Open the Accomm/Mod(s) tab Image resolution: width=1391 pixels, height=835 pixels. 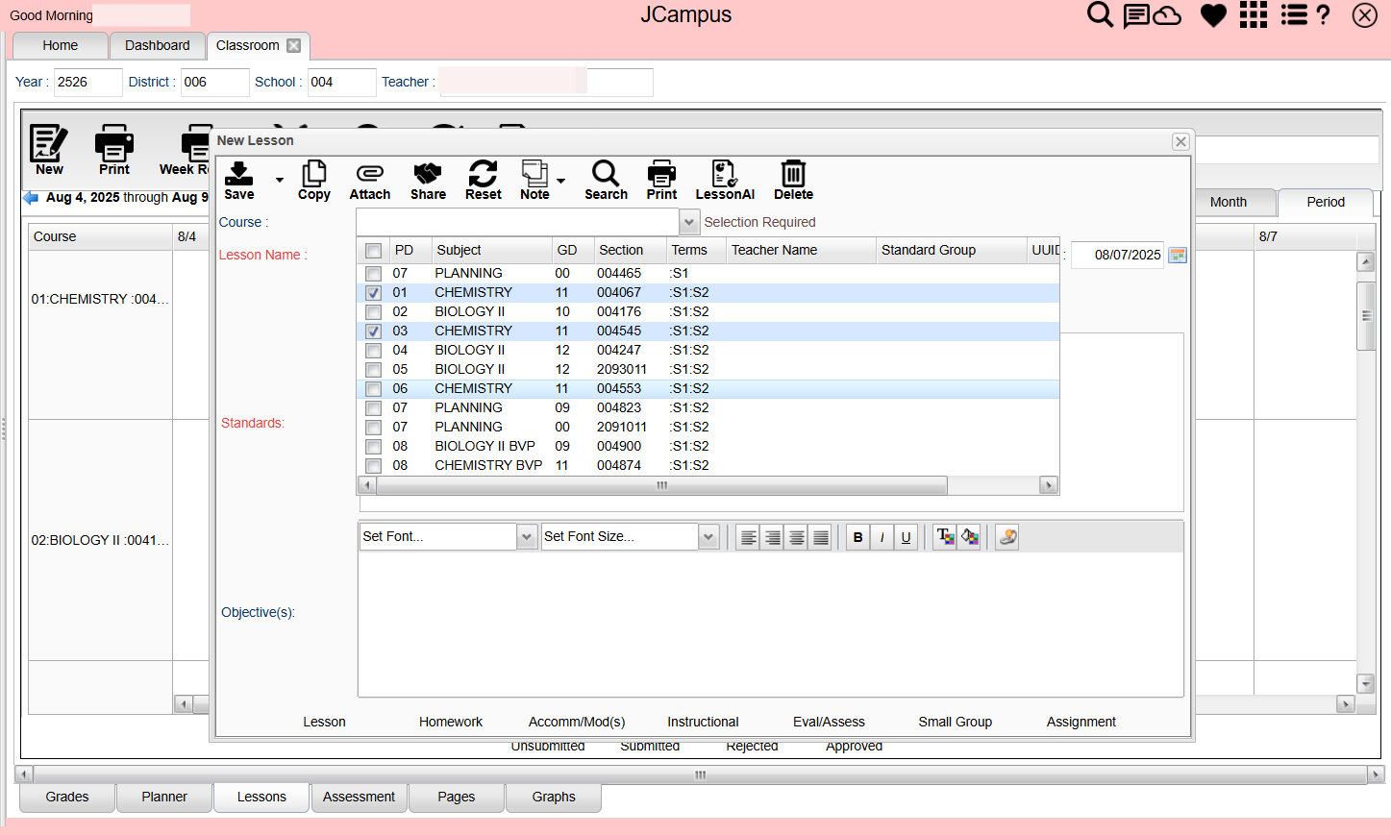577,722
